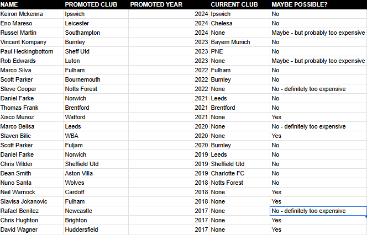The image size is (367, 235).
Task: Select the Aston Villa cell
Action: [x=96, y=173]
